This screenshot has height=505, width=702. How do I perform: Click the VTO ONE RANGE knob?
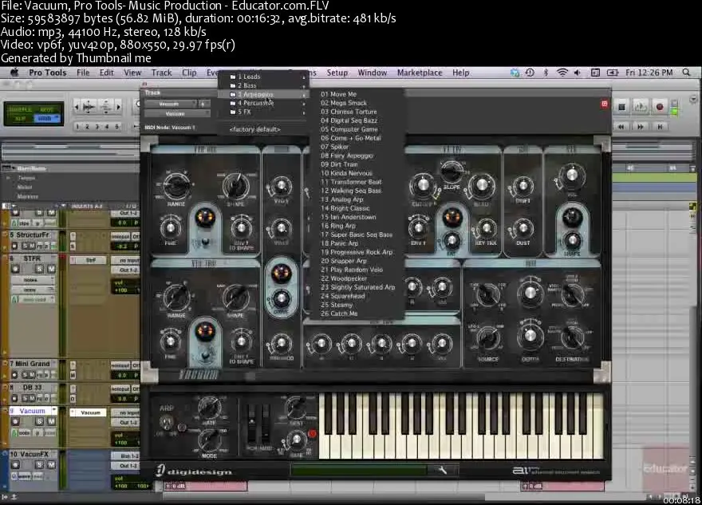[176, 185]
